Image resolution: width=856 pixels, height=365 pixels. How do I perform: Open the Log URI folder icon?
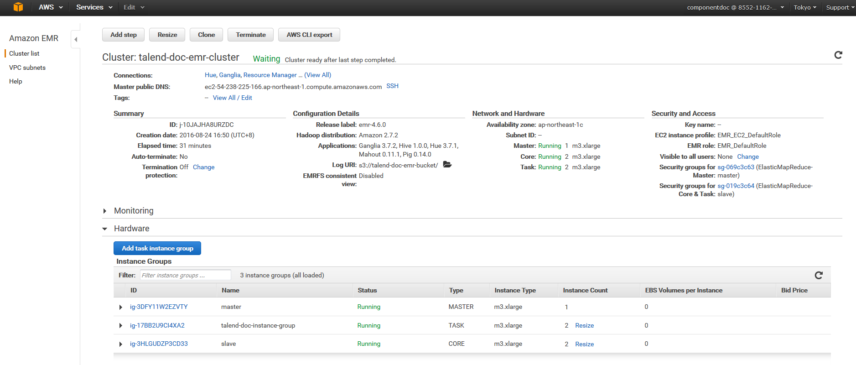[x=447, y=165]
